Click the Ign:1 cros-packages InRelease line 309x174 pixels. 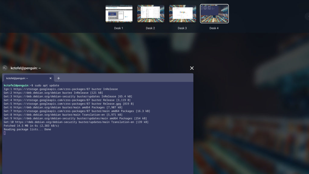coord(61,89)
